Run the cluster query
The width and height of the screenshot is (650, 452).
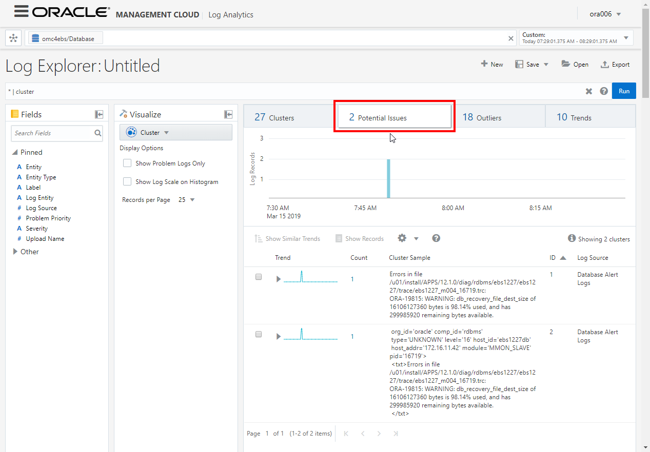coord(624,91)
